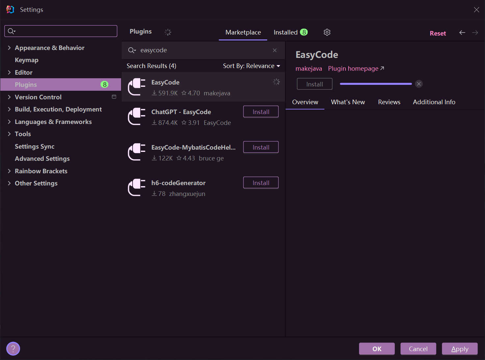Expand the Version Control node
The image size is (485, 360).
[x=9, y=97]
